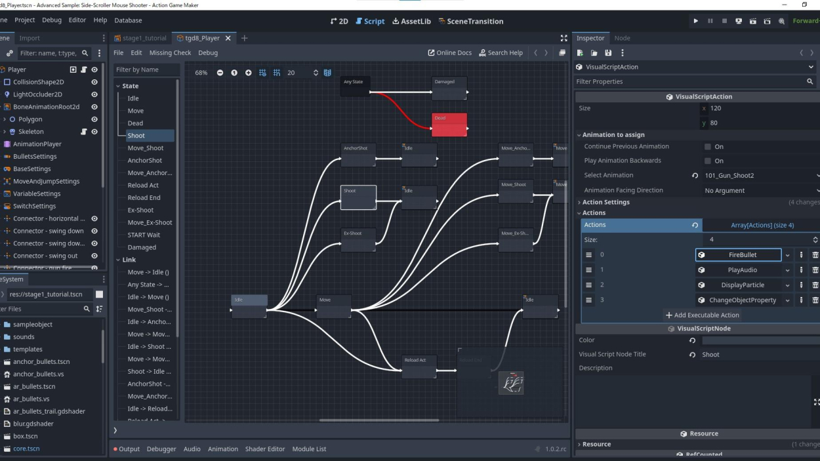This screenshot has width=820, height=461.
Task: Click search icon in Filter Properties field
Action: coord(810,81)
